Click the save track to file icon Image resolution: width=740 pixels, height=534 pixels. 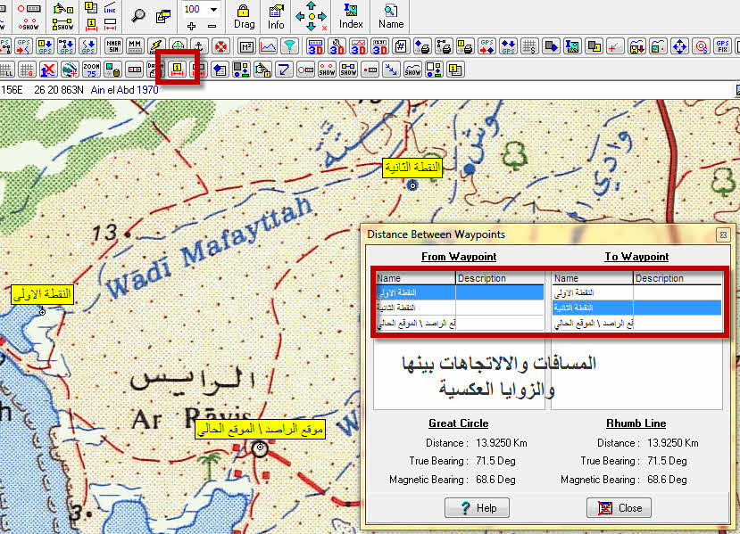tap(636, 46)
